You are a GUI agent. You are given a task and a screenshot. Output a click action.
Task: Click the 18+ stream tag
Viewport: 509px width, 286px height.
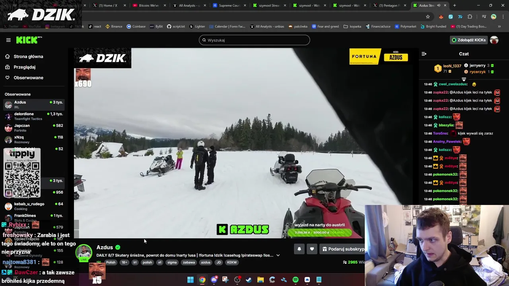(124, 262)
